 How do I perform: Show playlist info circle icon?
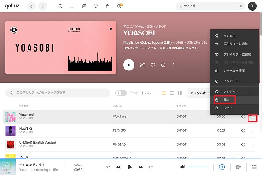pyautogui.click(x=163, y=65)
